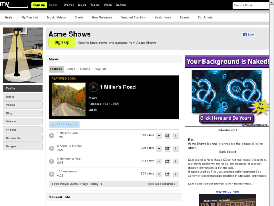Download the song 12 I remember

coord(176,174)
